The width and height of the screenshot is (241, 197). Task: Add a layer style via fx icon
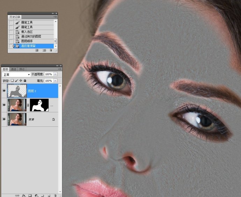coord(24,196)
